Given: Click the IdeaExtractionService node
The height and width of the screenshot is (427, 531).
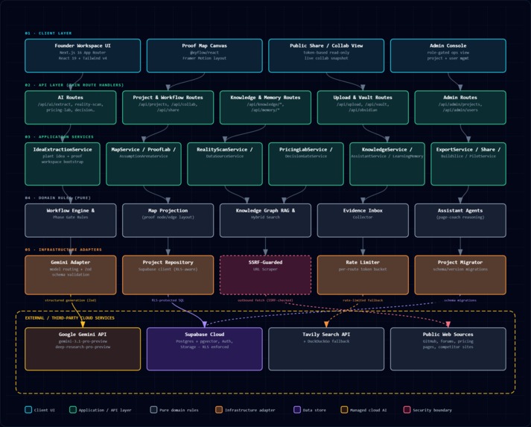Looking at the screenshot, I should tap(63, 164).
